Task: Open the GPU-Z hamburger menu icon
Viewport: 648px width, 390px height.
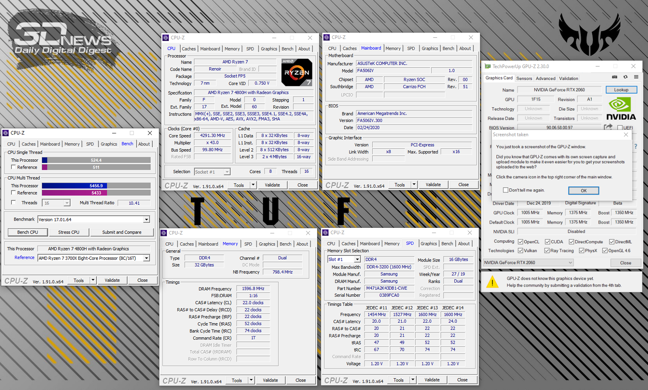Action: pyautogui.click(x=636, y=77)
